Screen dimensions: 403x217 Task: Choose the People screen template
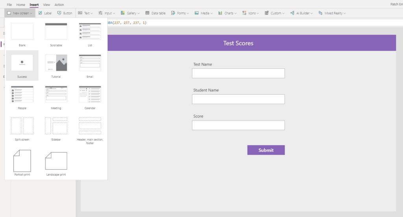click(22, 97)
